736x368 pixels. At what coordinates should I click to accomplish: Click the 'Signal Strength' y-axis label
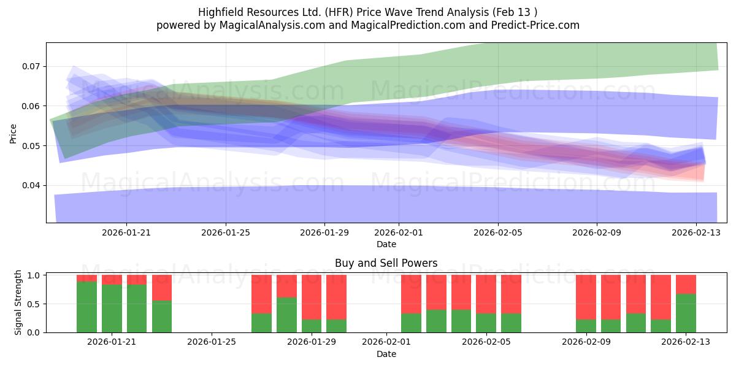coord(18,302)
